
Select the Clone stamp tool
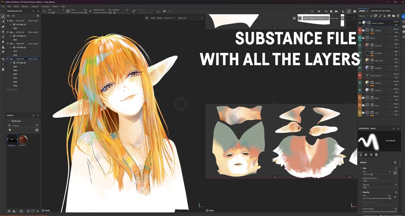click(3, 47)
